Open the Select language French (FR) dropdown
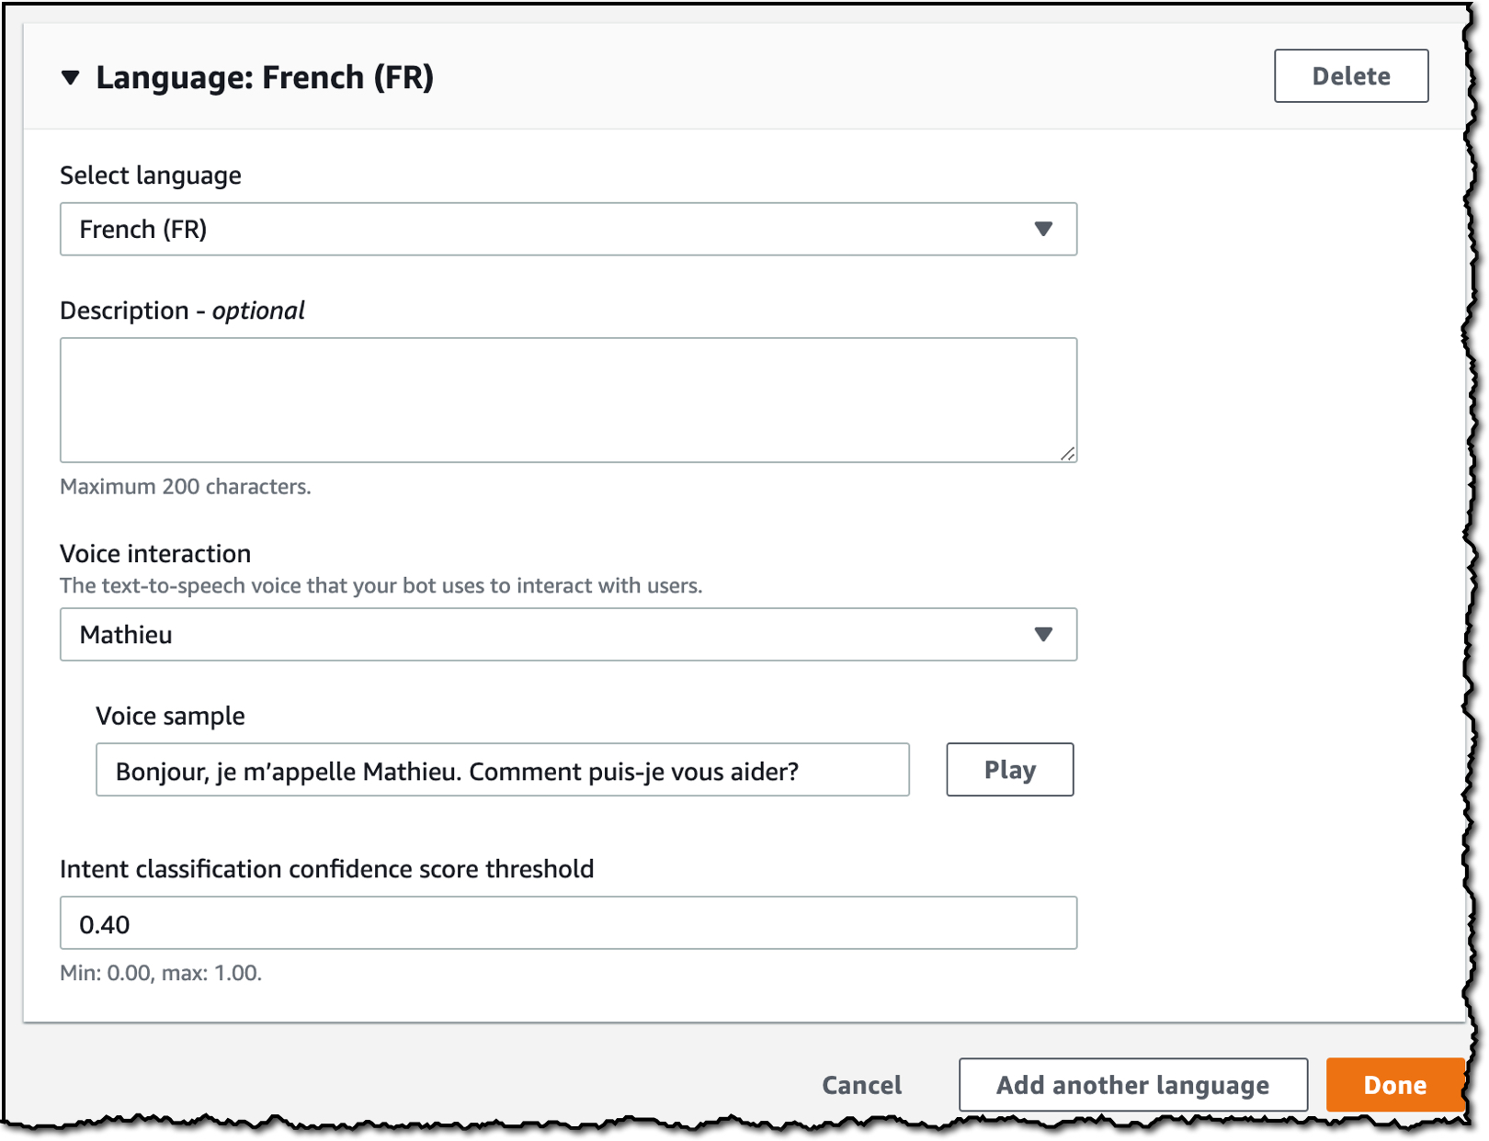Screen dimensions: 1489x1141 [568, 229]
